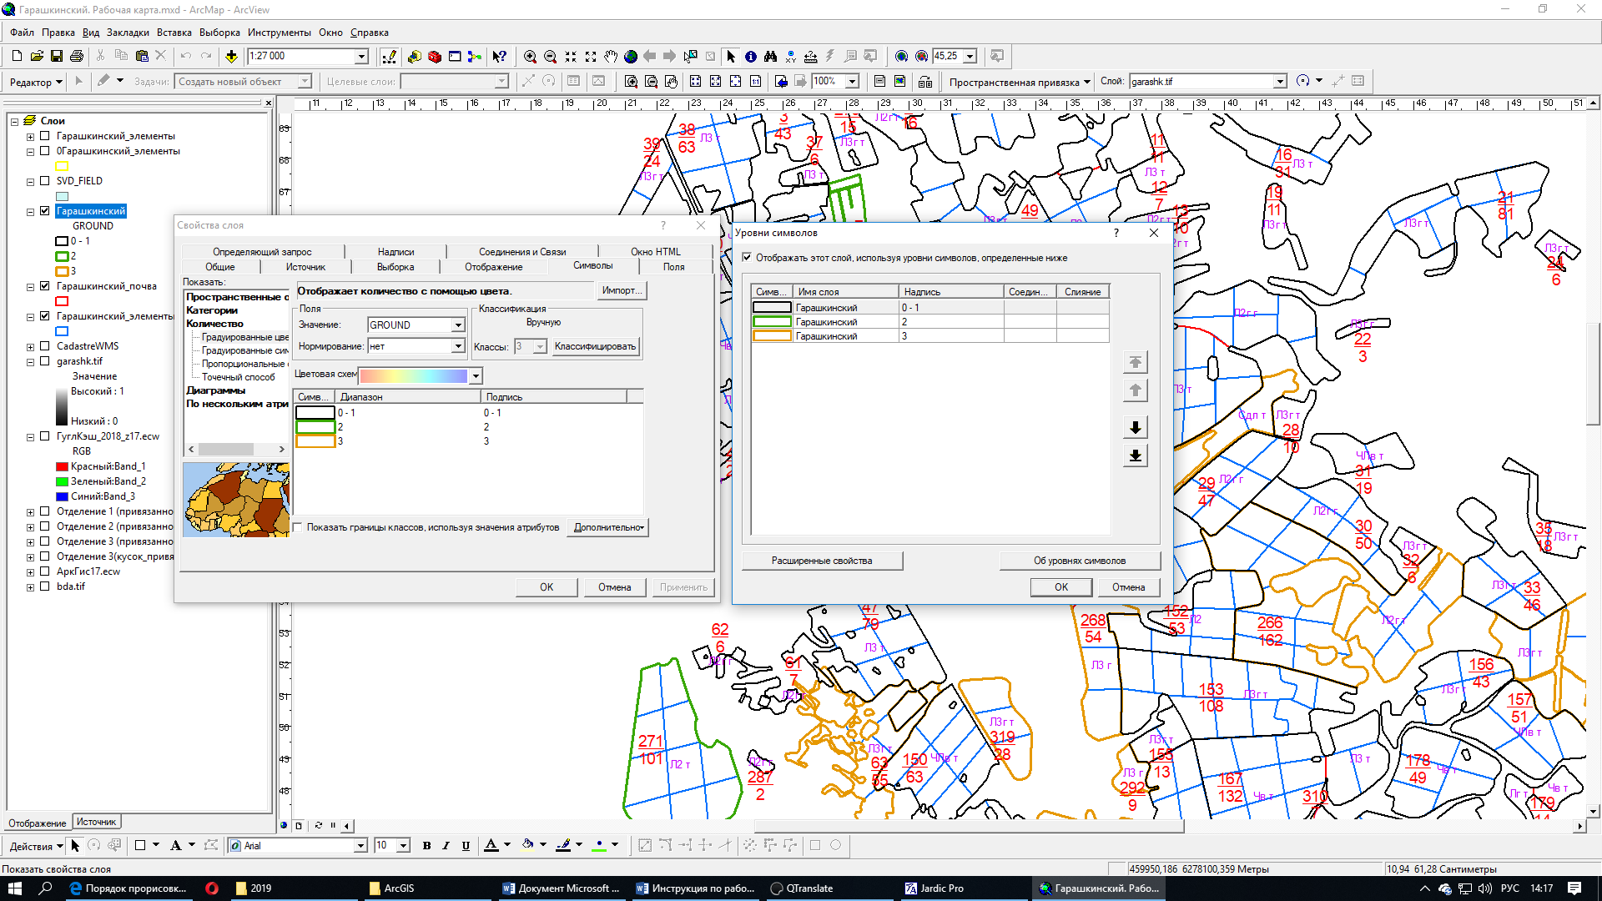Viewport: 1602px width, 901px height.
Task: Open the Выборка menu
Action: pyautogui.click(x=219, y=33)
